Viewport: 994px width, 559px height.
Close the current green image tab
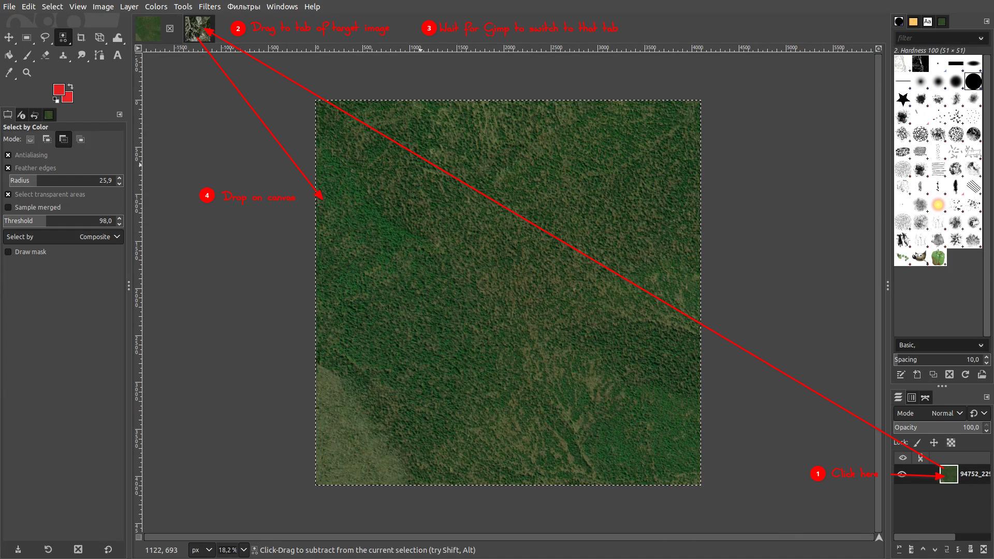(x=170, y=28)
